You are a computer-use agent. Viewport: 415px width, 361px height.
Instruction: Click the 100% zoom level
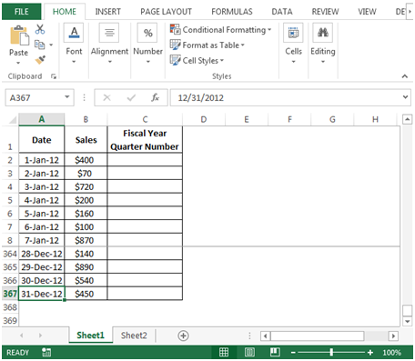click(x=391, y=353)
